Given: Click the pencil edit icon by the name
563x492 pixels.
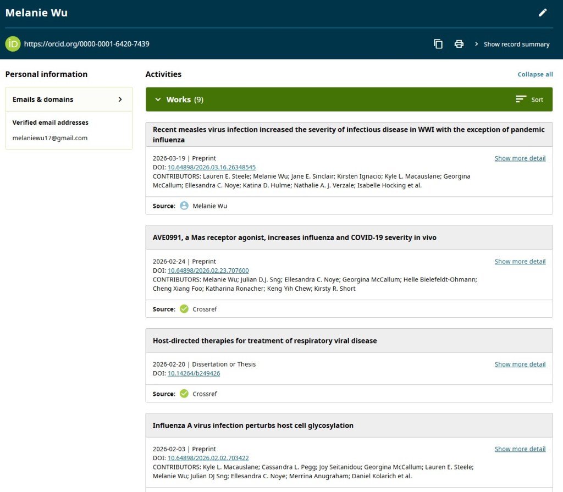Looking at the screenshot, I should [543, 13].
